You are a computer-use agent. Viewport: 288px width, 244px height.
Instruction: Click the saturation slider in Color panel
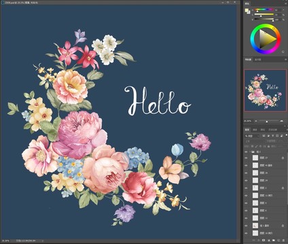[x=264, y=14]
